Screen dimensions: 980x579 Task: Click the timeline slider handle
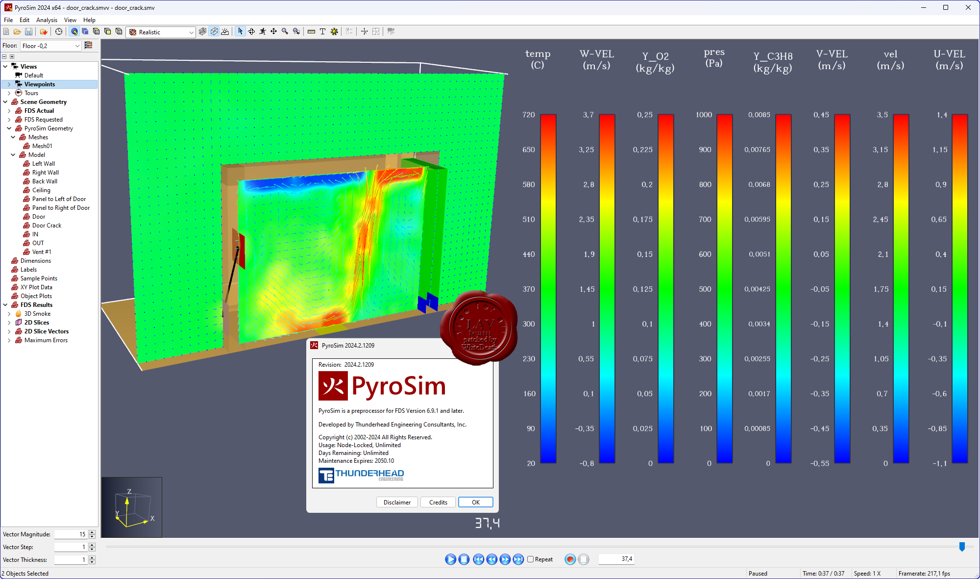click(962, 546)
